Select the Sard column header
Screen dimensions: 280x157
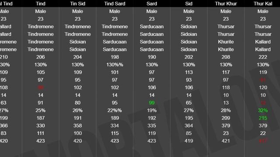point(152,3)
